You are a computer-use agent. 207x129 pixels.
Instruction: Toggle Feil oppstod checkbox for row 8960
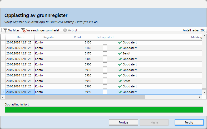pyautogui.click(x=105, y=86)
